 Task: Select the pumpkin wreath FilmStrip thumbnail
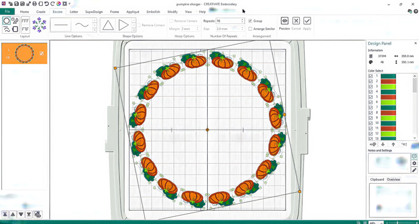pos(24,54)
